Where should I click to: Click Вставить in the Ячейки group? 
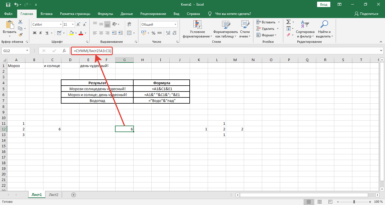pyautogui.click(x=268, y=22)
